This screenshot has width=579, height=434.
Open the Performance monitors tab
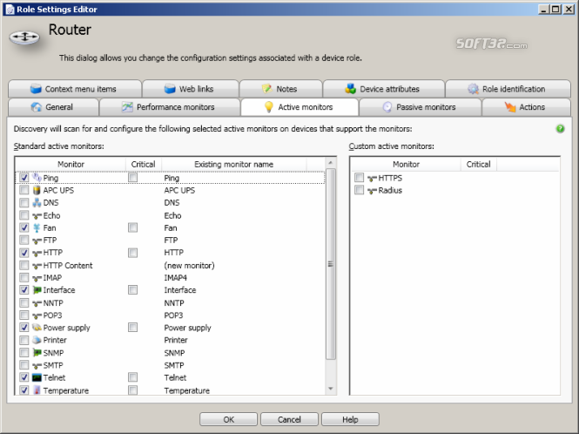pyautogui.click(x=170, y=107)
